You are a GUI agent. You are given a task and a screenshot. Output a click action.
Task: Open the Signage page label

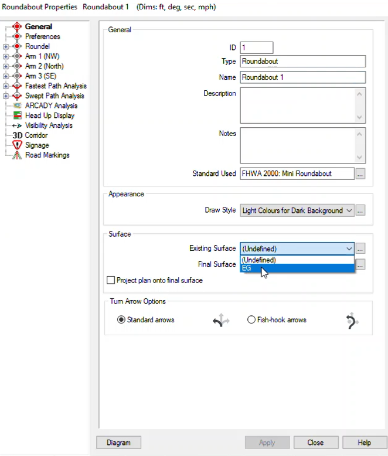[x=37, y=145]
